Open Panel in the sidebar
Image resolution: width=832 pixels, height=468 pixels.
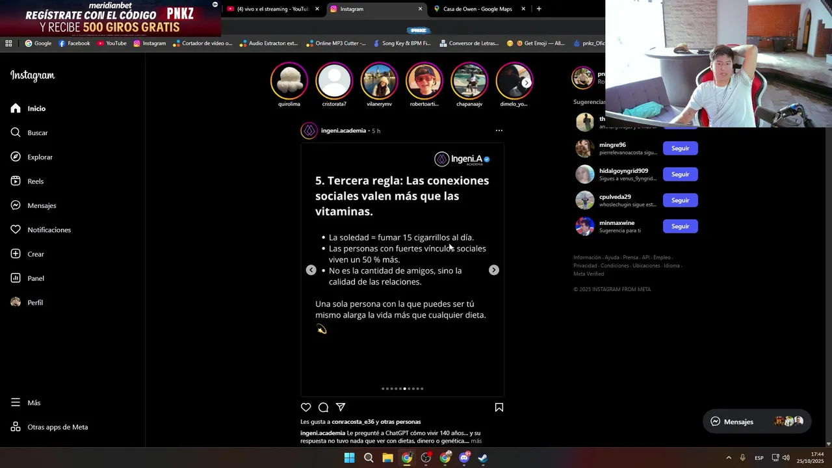tap(27, 278)
